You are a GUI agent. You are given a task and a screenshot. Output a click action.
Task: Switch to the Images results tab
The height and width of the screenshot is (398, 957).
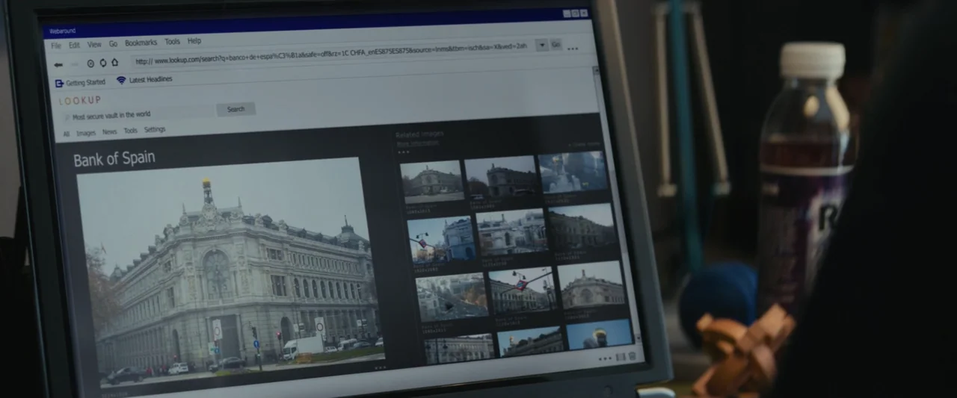click(86, 133)
